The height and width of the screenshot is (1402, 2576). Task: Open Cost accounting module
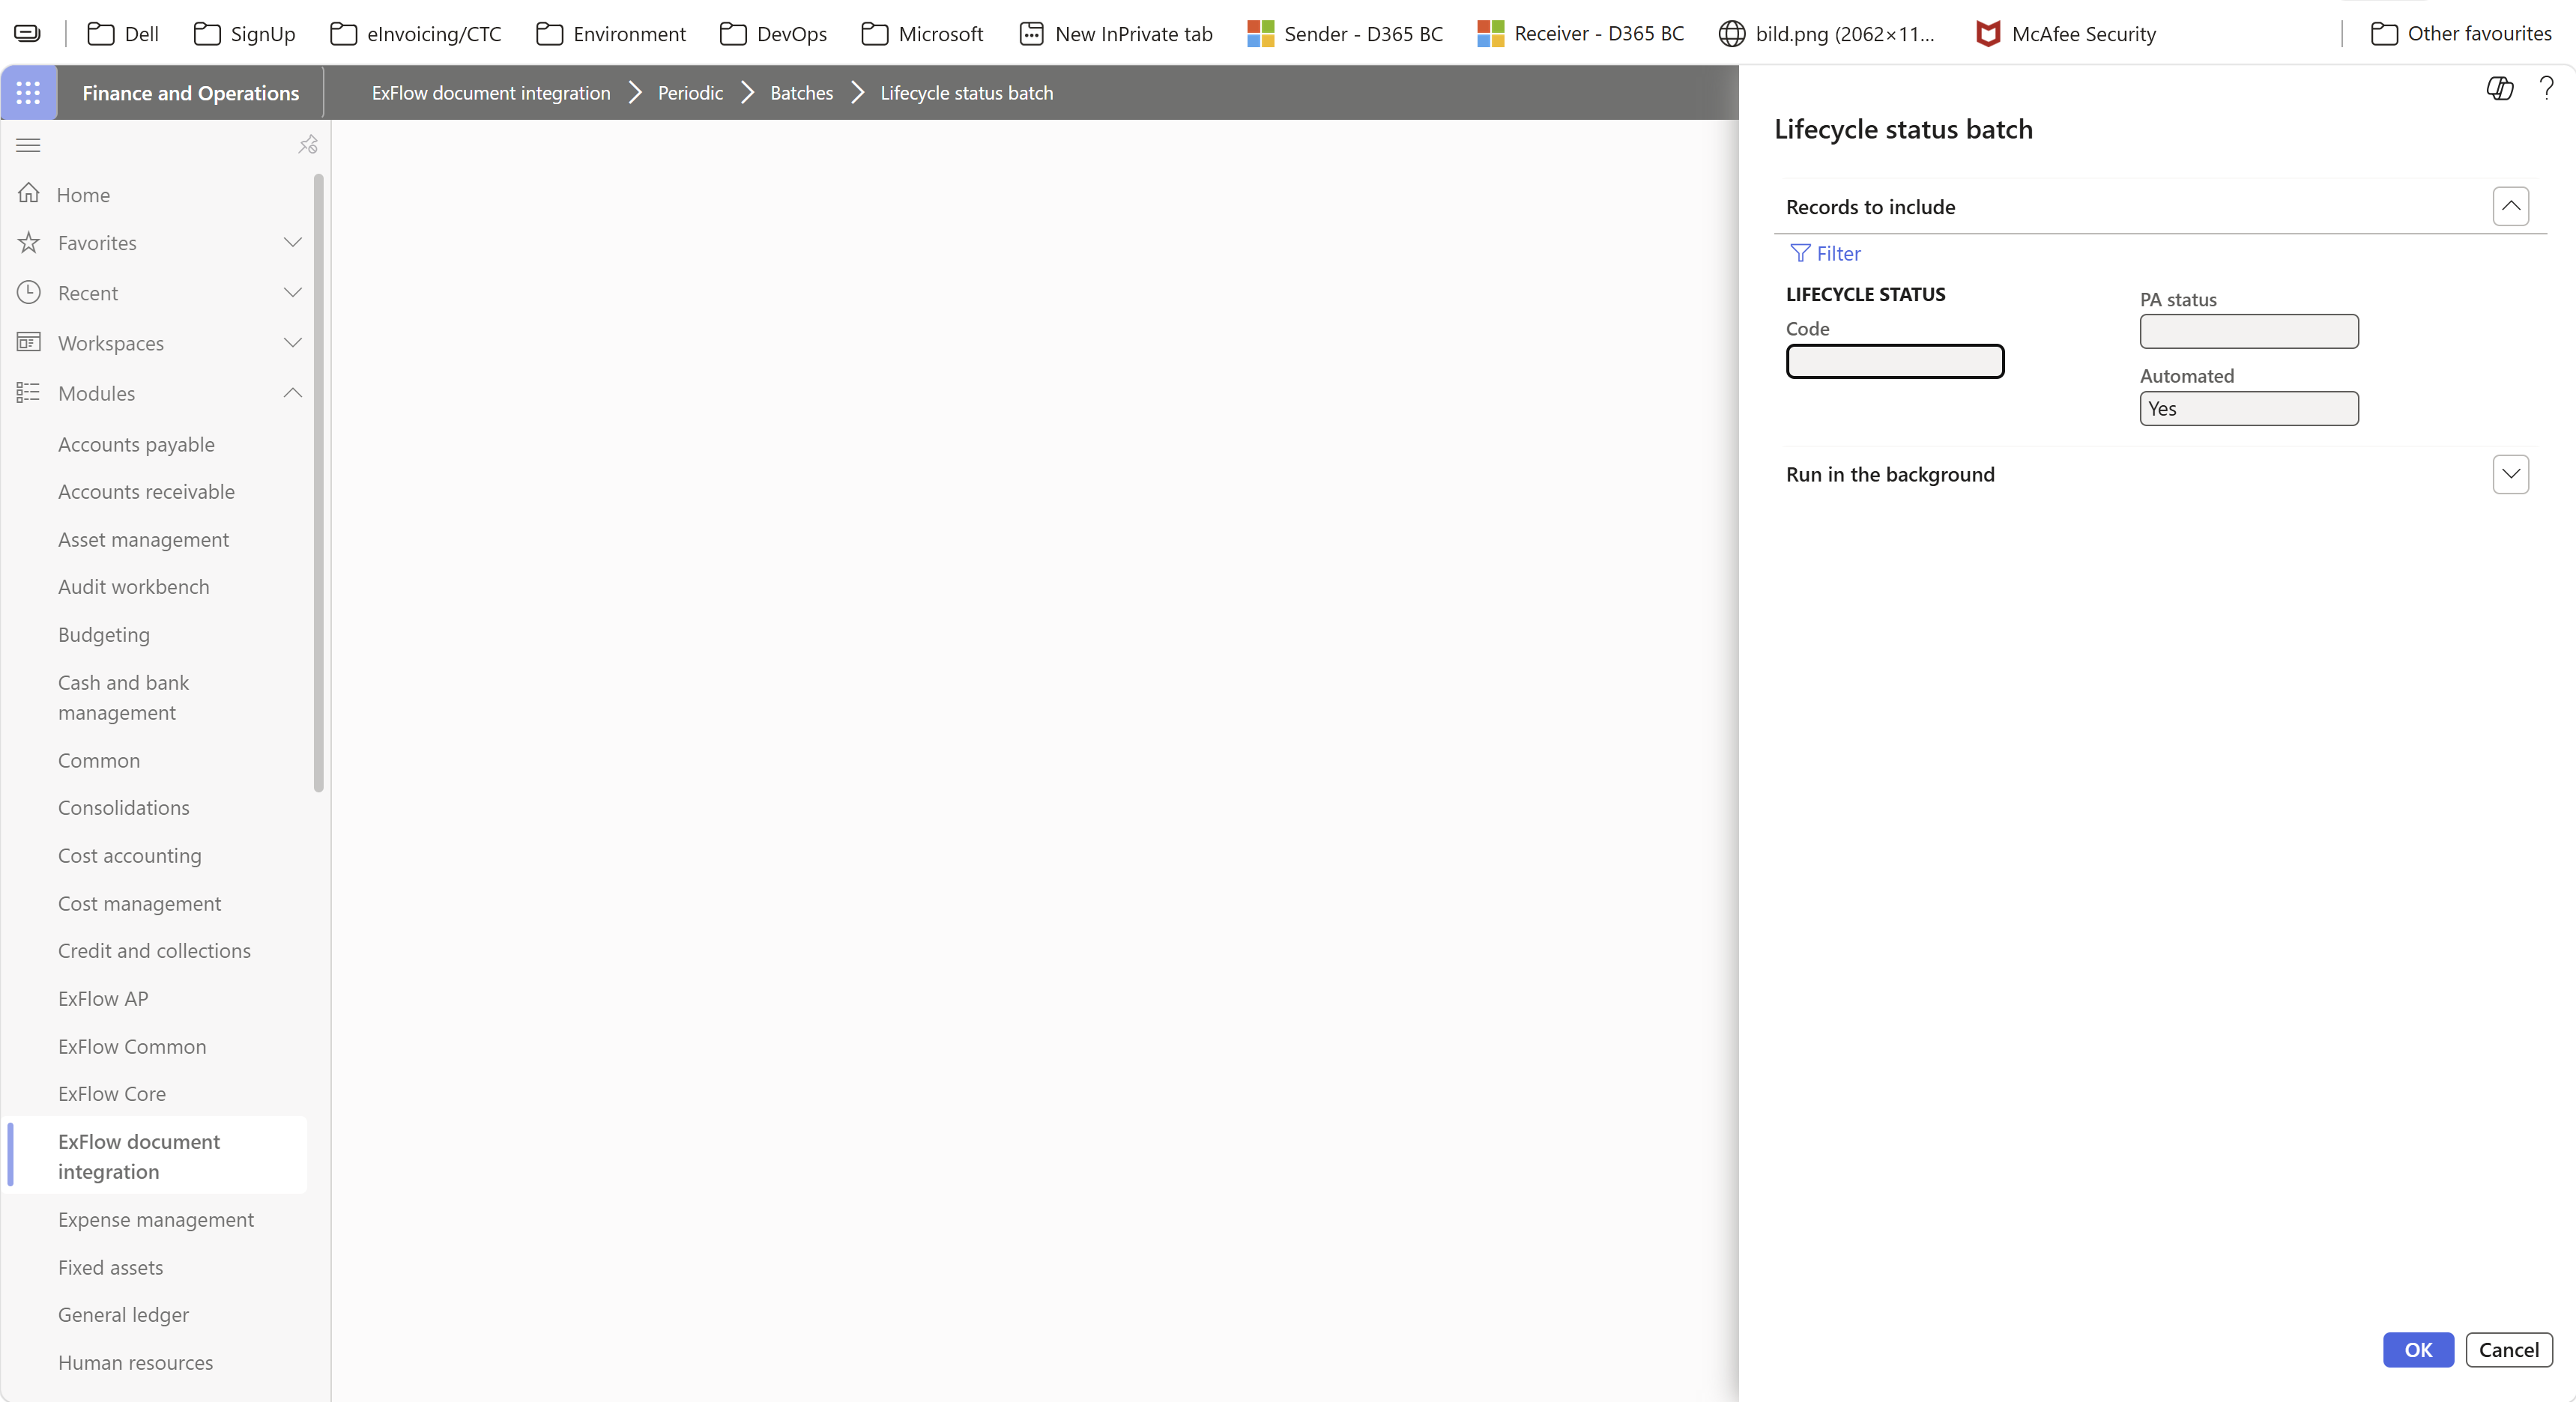pos(130,855)
